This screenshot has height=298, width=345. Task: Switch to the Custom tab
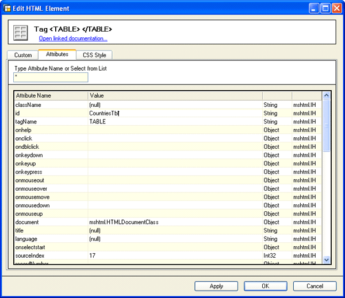tap(23, 55)
